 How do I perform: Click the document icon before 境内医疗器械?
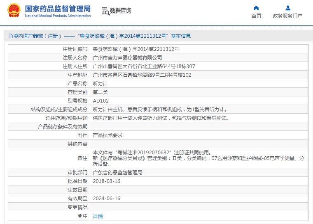tap(10, 36)
